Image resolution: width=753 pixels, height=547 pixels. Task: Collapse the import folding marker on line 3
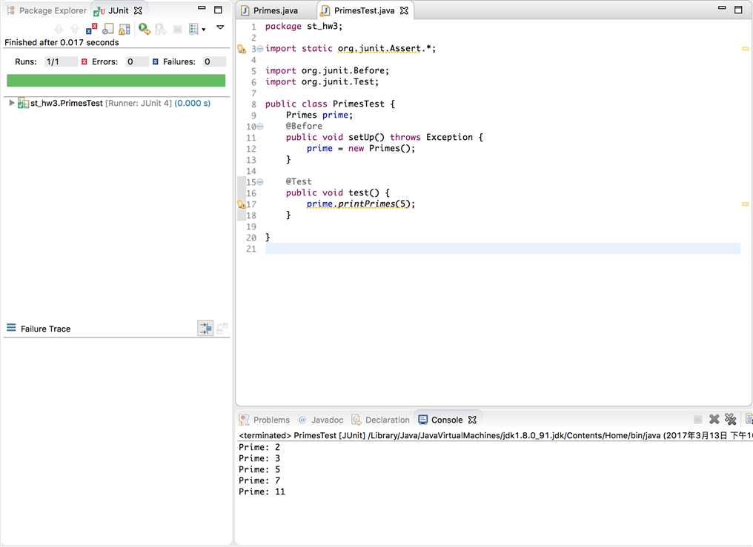pos(260,48)
